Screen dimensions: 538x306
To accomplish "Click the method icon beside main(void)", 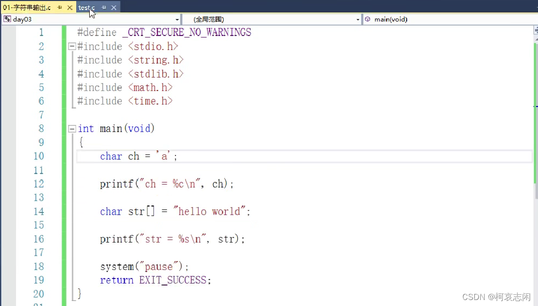I will coord(369,19).
